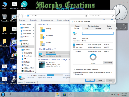The height and width of the screenshot is (97, 129).
Task: Switch to the Security tab
Action: click(x=78, y=26)
